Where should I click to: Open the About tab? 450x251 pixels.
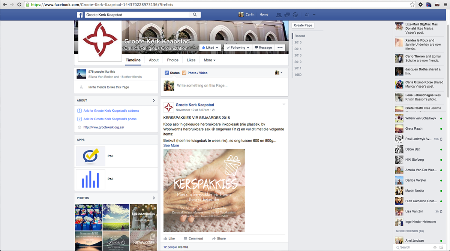coord(154,60)
